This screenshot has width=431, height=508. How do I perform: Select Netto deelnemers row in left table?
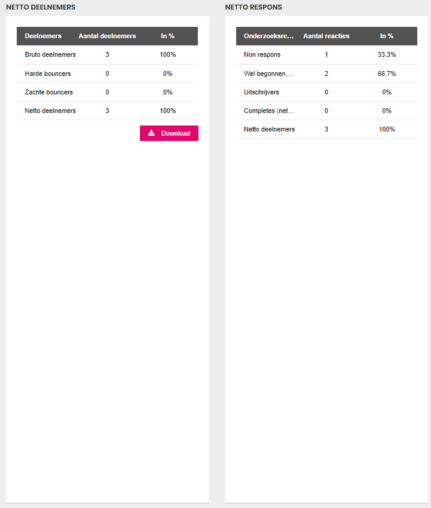coord(107,111)
